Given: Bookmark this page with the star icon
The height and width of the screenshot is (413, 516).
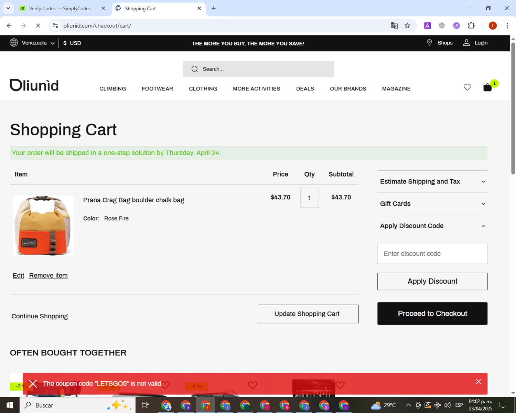Looking at the screenshot, I should point(407,25).
